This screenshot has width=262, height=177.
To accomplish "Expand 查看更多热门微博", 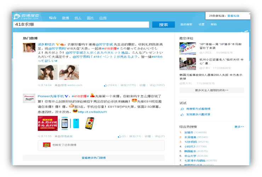I will point(93,157).
